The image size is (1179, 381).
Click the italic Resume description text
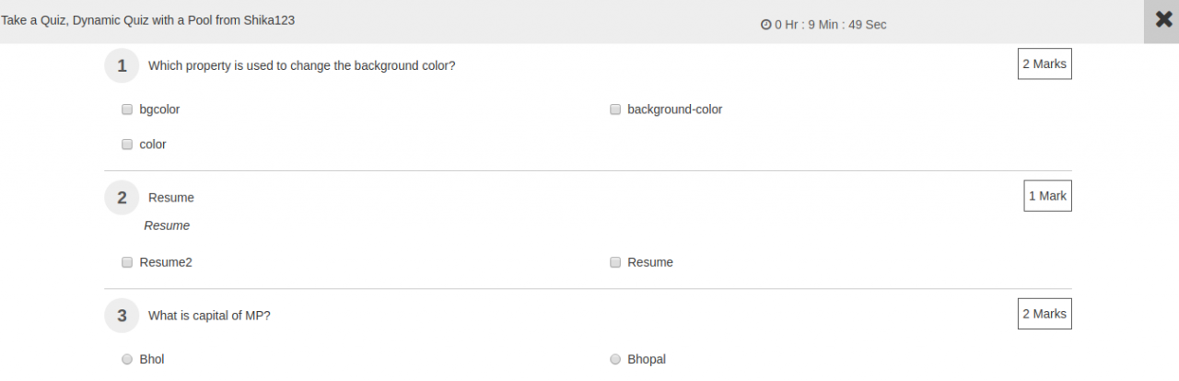tap(167, 225)
